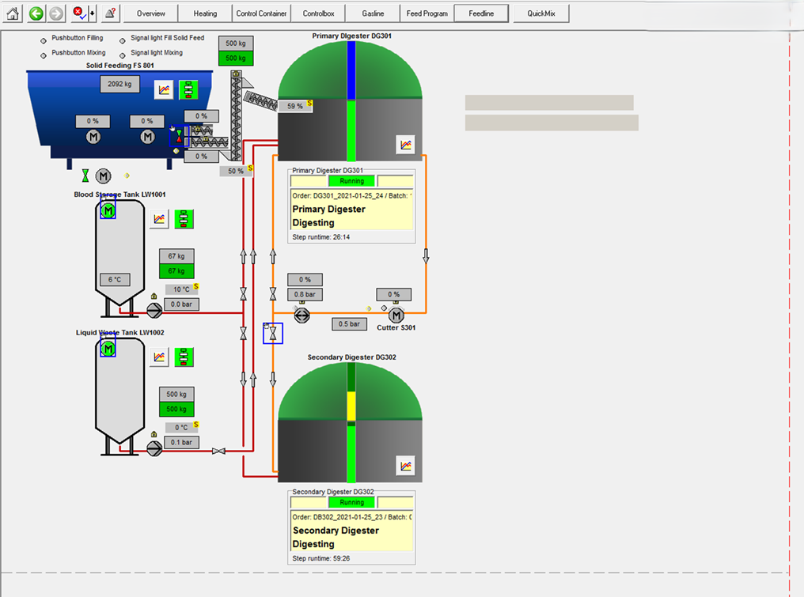Go back with the green arrow button
Screen dimensions: 804x597
pos(36,13)
